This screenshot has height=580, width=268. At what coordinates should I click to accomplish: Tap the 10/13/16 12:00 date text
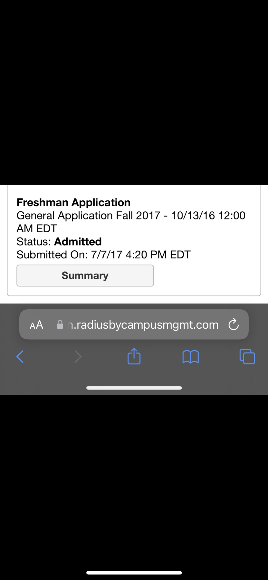click(x=208, y=216)
